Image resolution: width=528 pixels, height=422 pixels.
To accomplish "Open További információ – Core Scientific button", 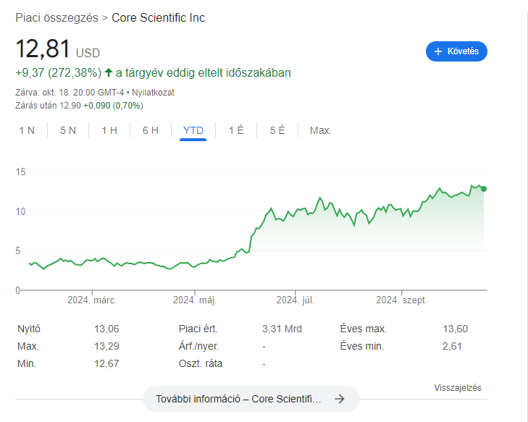I will point(251,399).
